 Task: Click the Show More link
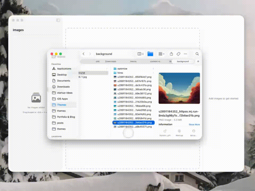tap(194, 124)
